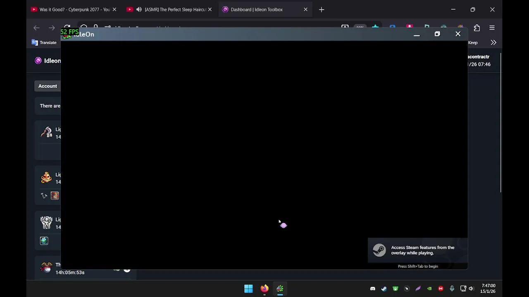The width and height of the screenshot is (529, 297).
Task: Click the 14h:05m:53s timer text
Action: (x=70, y=273)
